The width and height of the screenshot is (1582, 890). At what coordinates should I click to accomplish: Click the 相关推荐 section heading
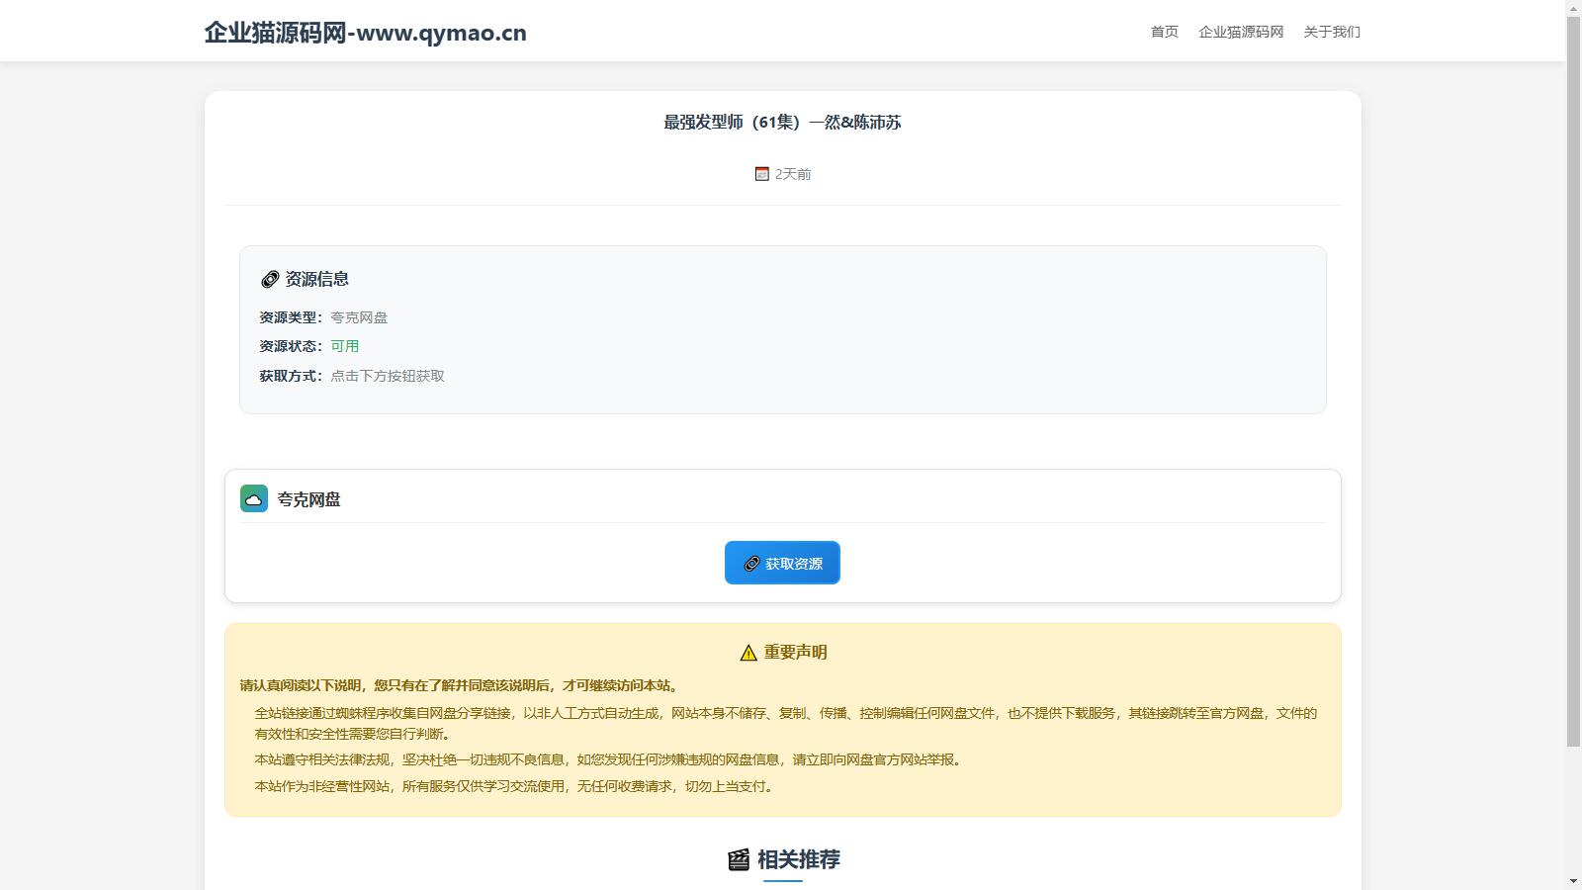(x=798, y=859)
